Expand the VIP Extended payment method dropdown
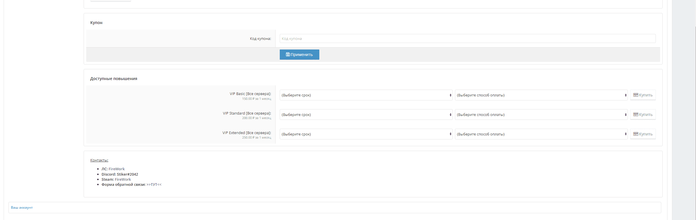Image resolution: width=696 pixels, height=220 pixels. pos(541,134)
